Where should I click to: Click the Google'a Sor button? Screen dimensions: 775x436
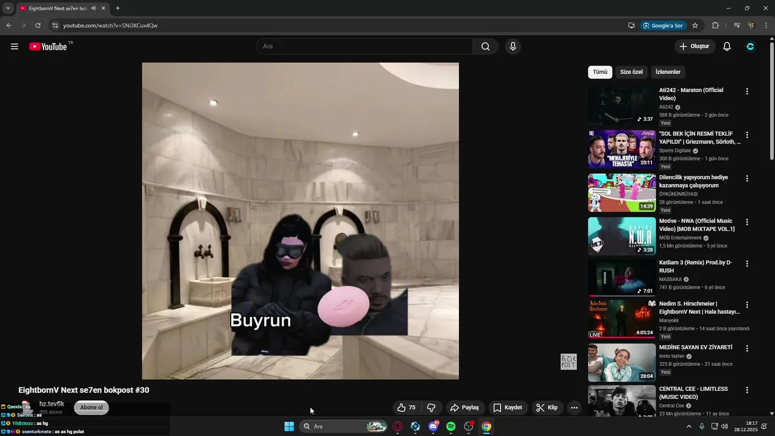click(x=663, y=25)
